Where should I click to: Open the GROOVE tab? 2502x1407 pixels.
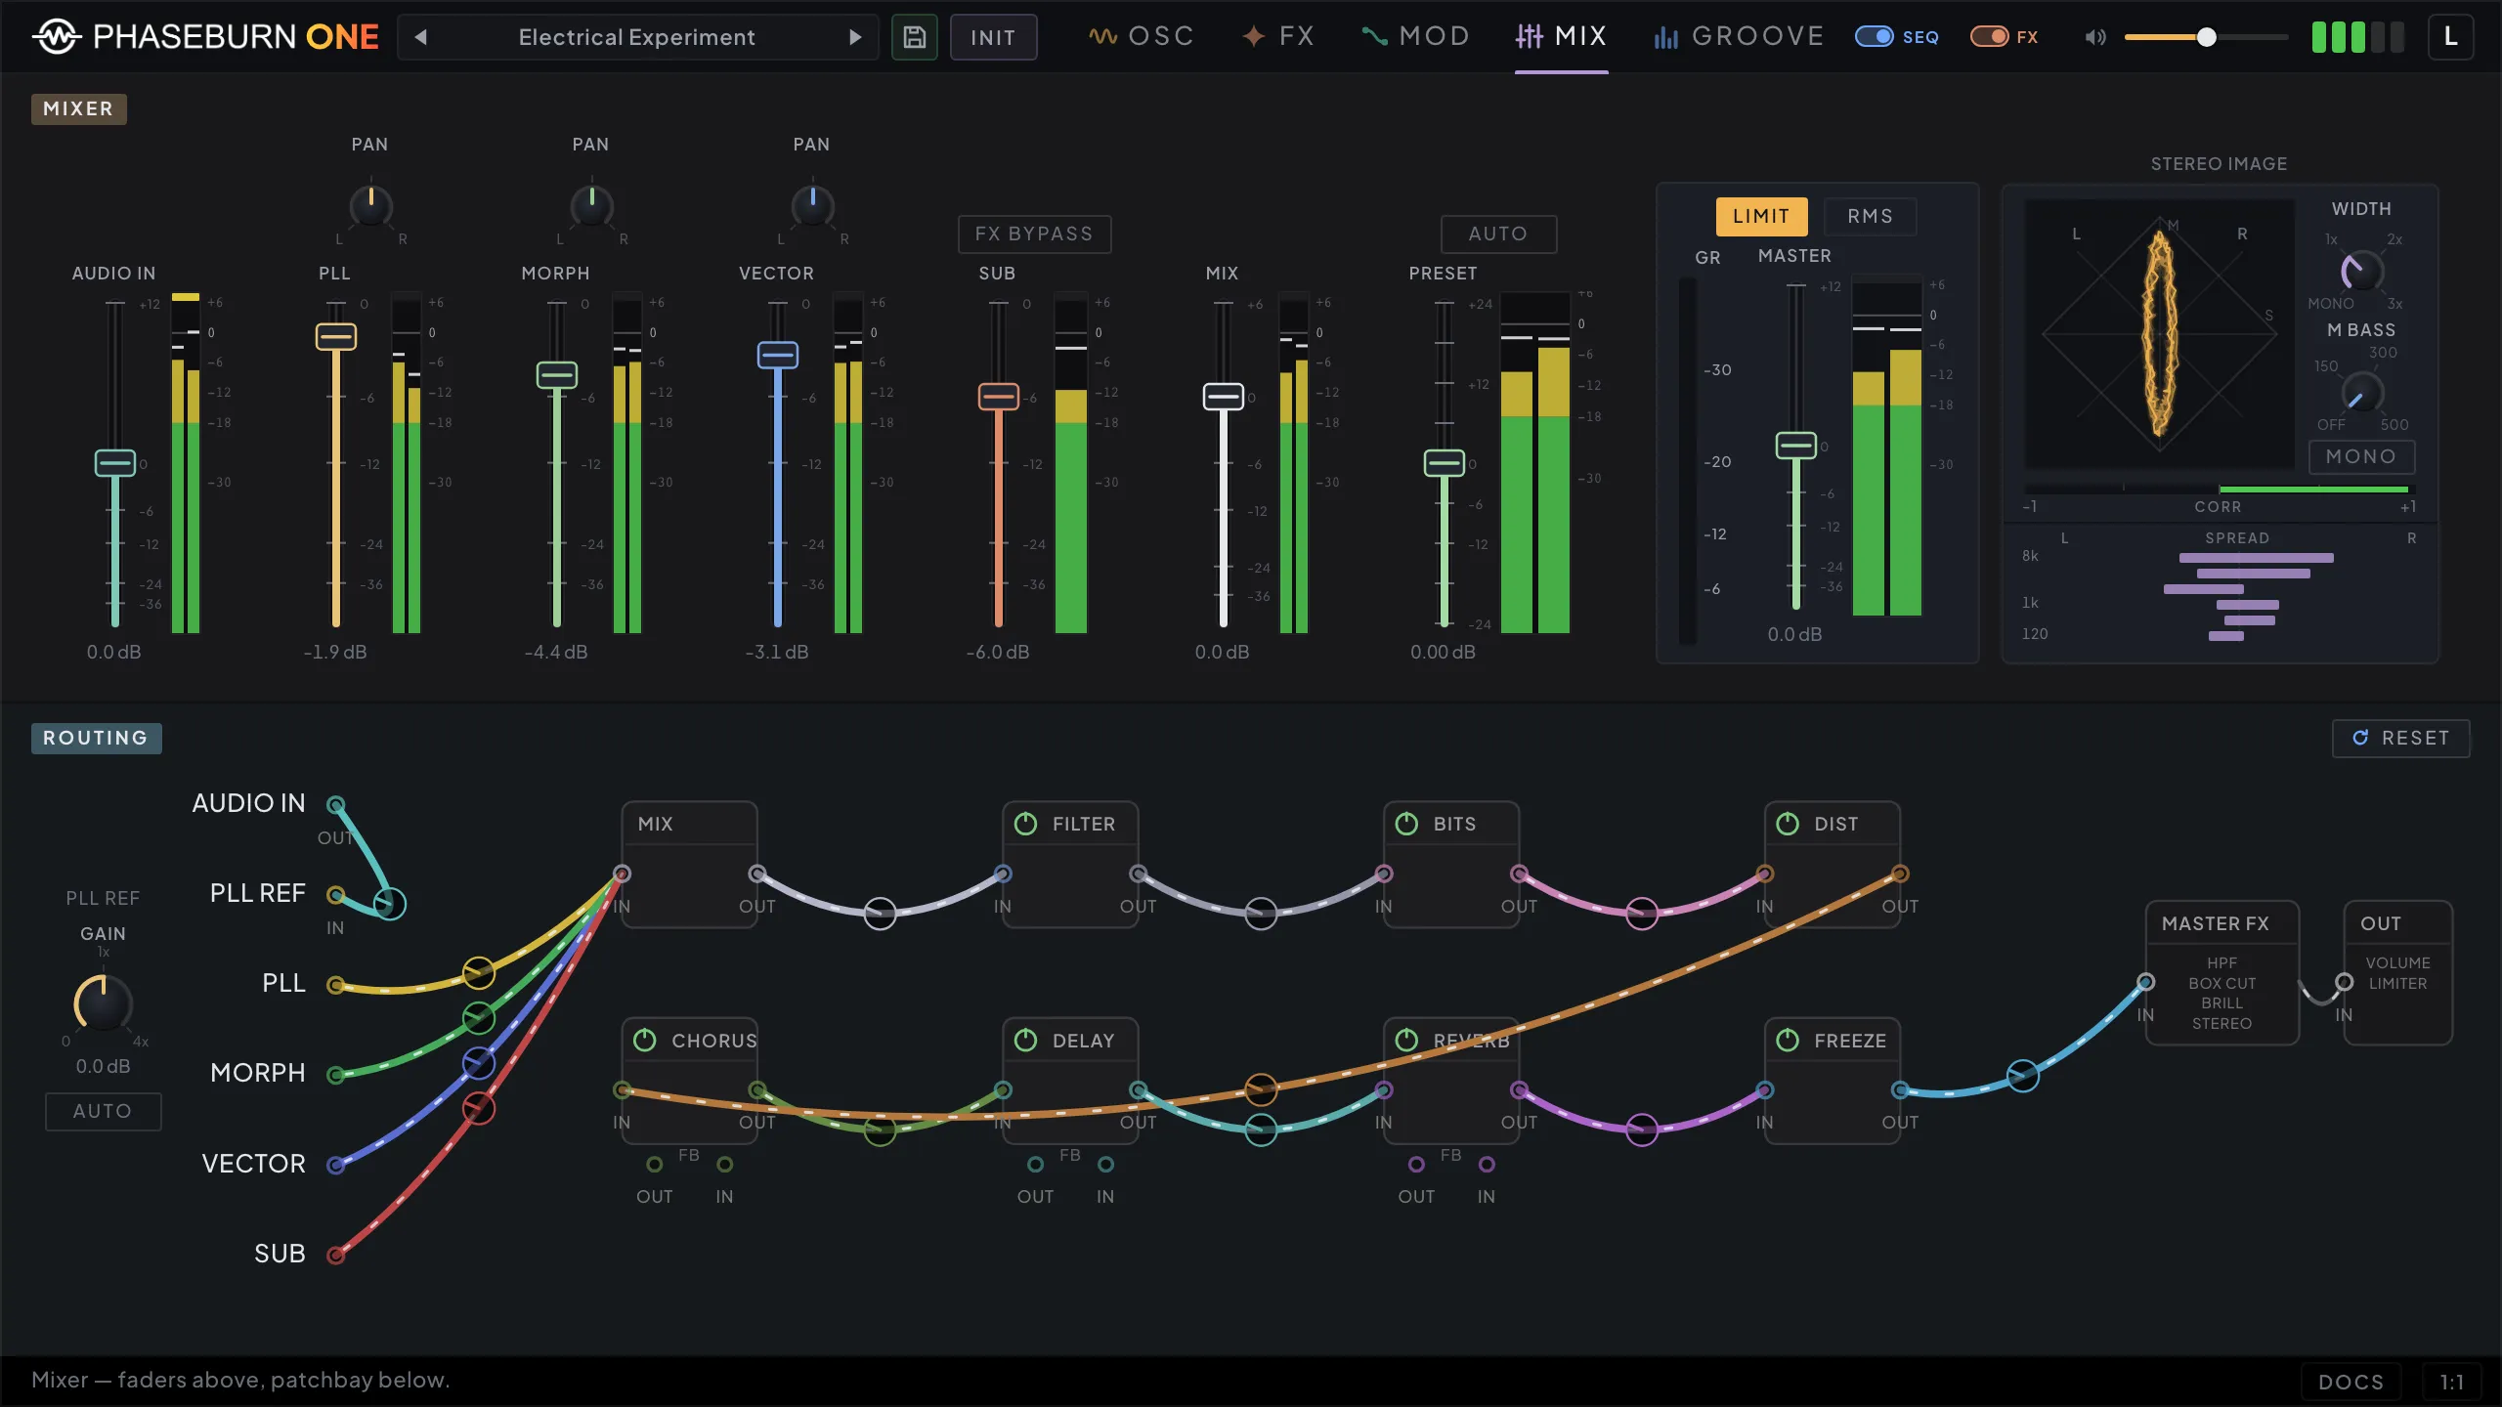click(1739, 36)
